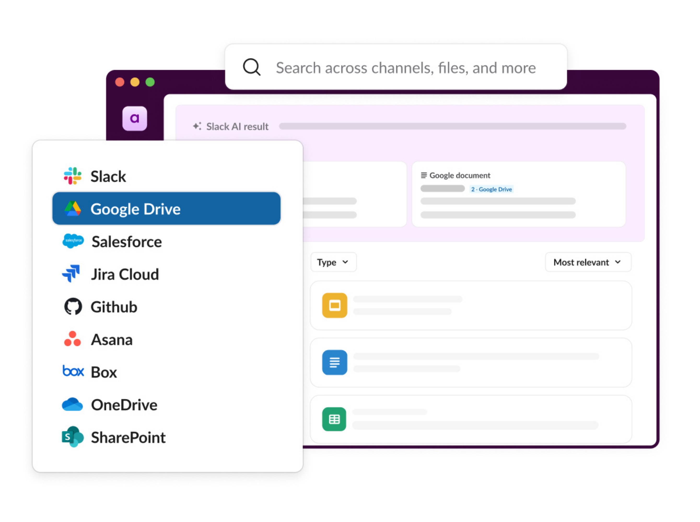Image resolution: width=700 pixels, height=522 pixels.
Task: Click the Salesforce cloud icon
Action: tap(73, 241)
